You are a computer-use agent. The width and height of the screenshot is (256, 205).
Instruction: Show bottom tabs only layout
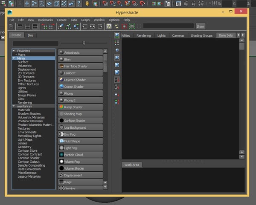[28, 26]
